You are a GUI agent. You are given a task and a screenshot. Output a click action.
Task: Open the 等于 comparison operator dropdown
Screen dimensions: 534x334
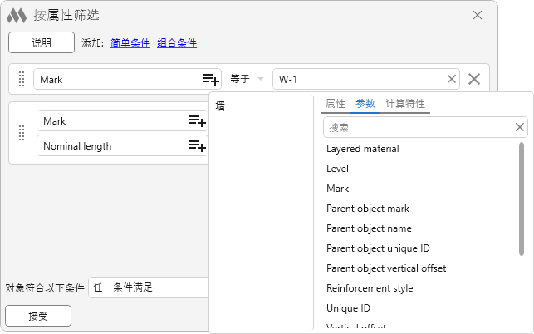tap(247, 80)
